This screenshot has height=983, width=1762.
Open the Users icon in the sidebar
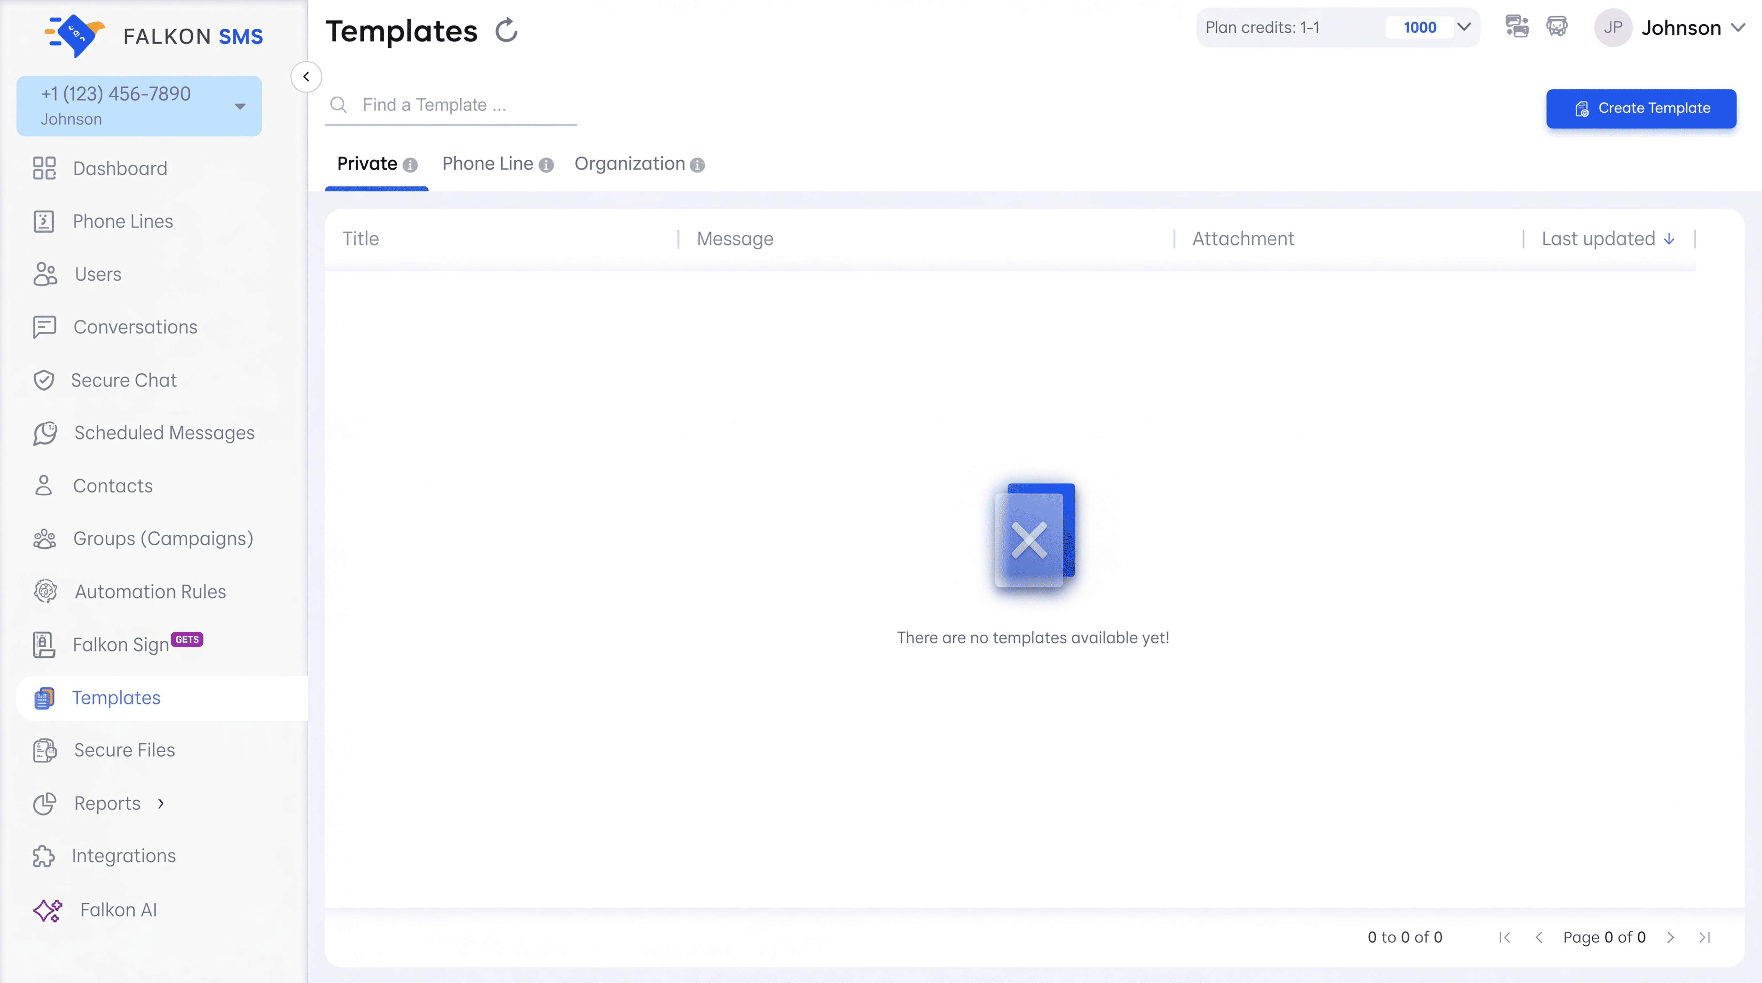pos(45,274)
